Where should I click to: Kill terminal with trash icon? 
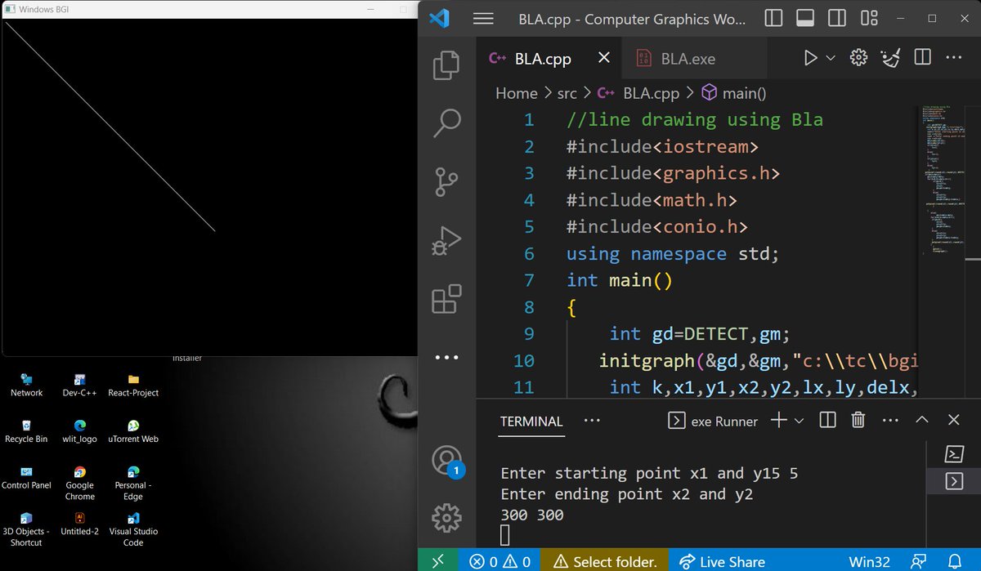pyautogui.click(x=858, y=420)
